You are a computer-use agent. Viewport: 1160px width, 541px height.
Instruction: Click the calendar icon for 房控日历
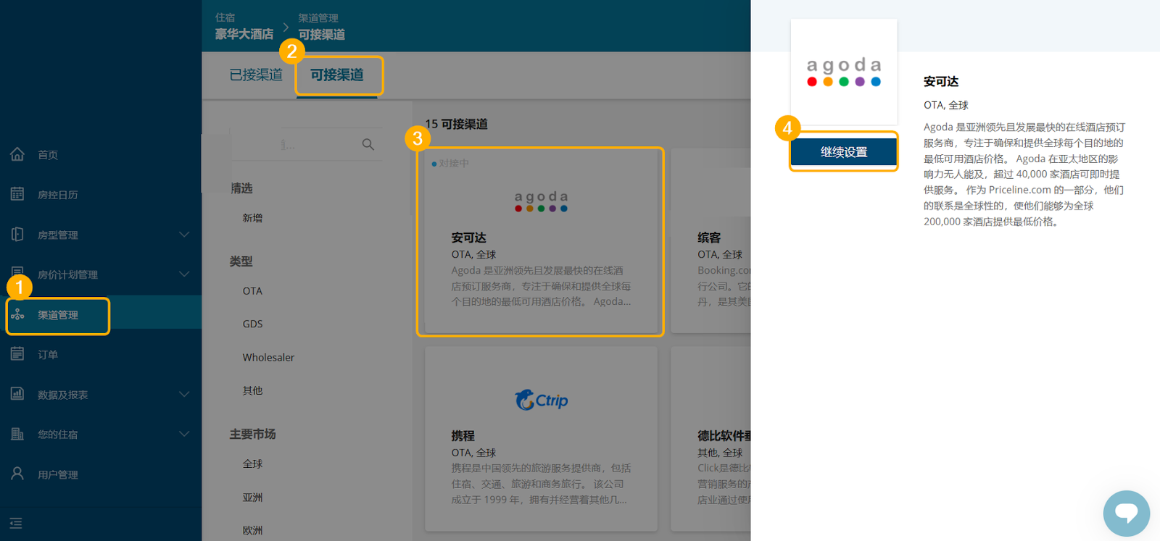17,194
